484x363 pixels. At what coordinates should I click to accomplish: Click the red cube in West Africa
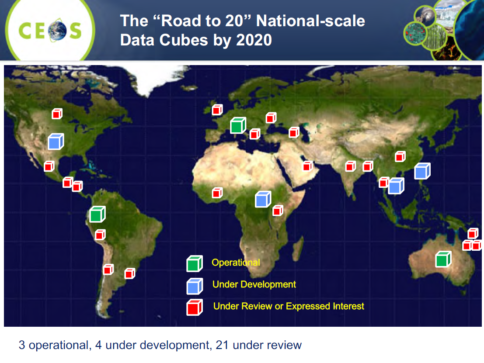[x=217, y=193]
